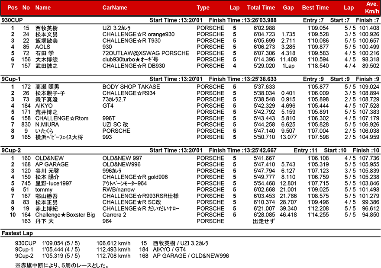Select driver name "N.MIURA"

coord(47,124)
